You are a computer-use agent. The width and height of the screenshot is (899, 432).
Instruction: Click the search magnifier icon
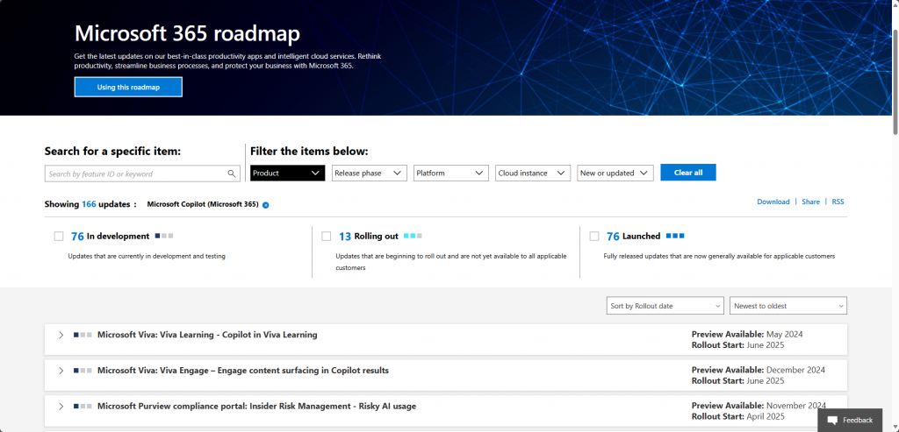232,174
